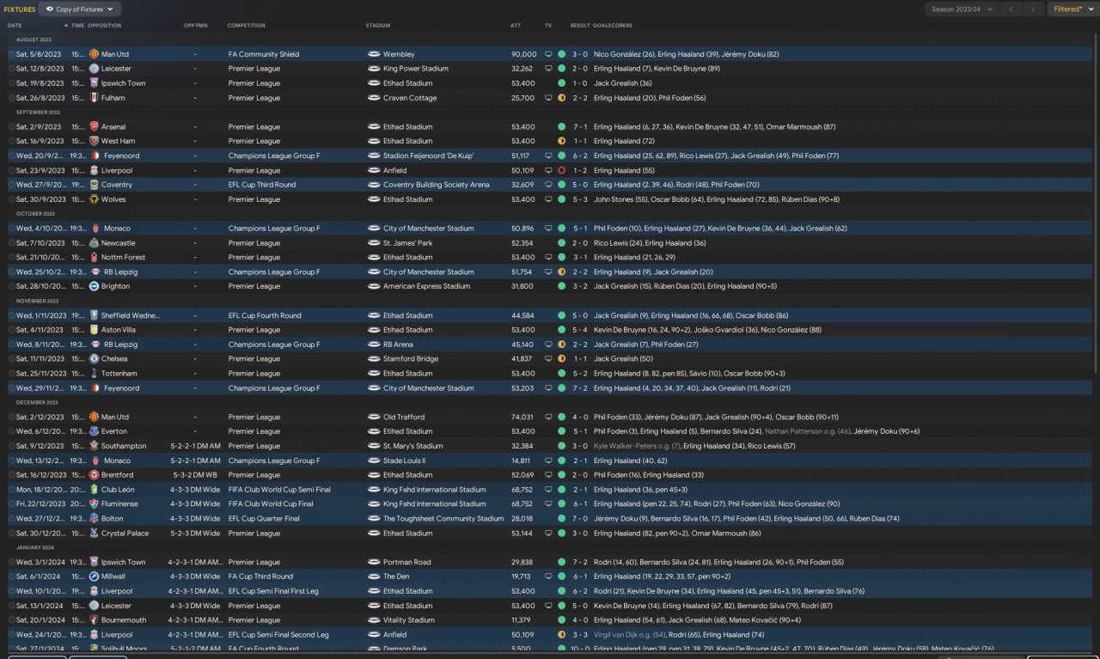Click the orange draw indicator in West Ham row
This screenshot has width=1100, height=659.
(561, 141)
